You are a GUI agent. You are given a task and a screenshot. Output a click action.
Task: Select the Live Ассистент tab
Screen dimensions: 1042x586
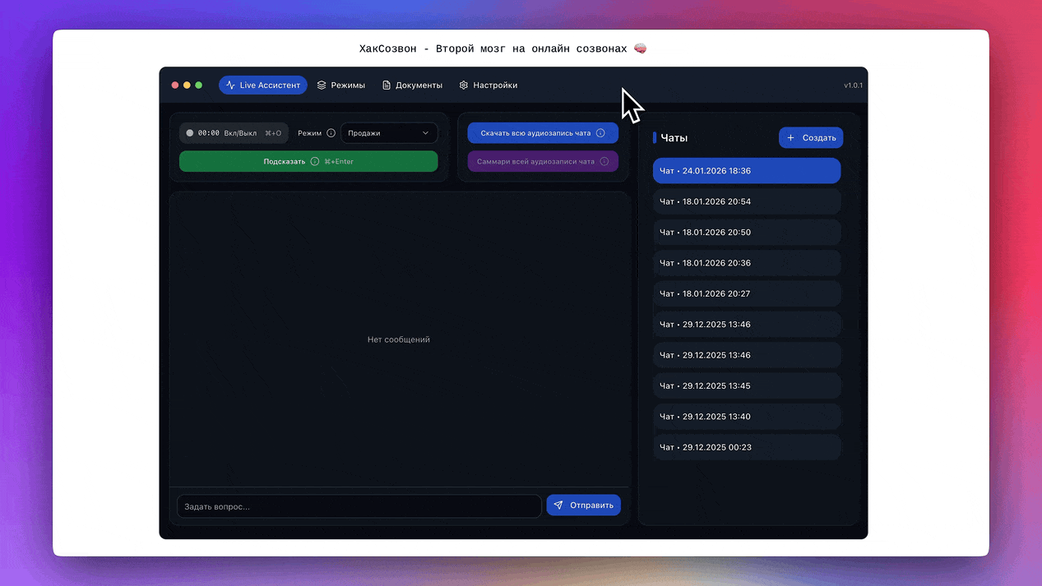(263, 85)
